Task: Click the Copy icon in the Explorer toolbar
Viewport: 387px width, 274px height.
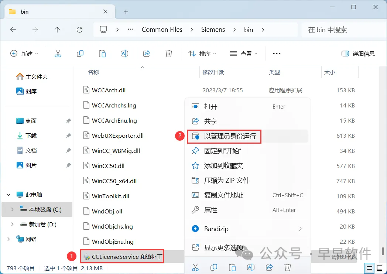Action: 80,54
